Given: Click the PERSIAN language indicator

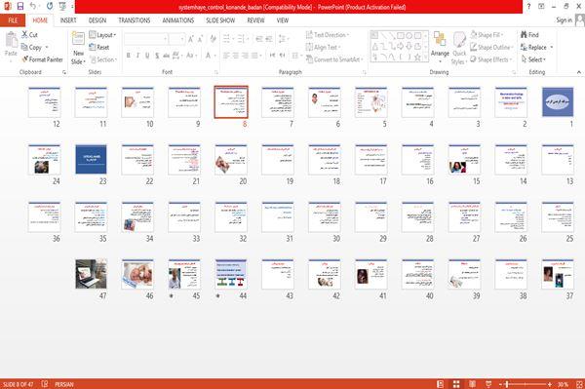Looking at the screenshot, I should pos(64,384).
